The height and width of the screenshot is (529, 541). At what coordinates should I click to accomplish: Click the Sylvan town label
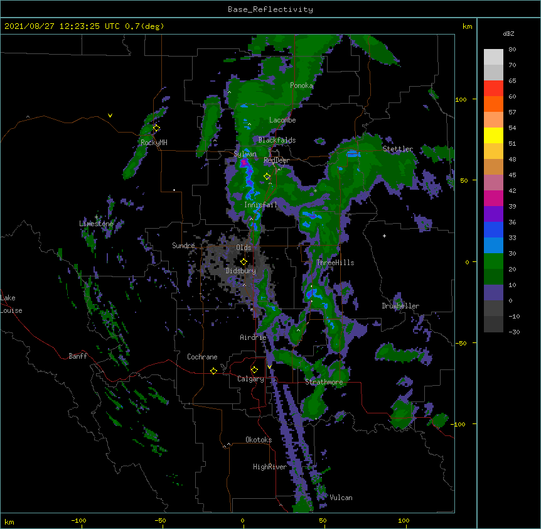click(x=245, y=154)
